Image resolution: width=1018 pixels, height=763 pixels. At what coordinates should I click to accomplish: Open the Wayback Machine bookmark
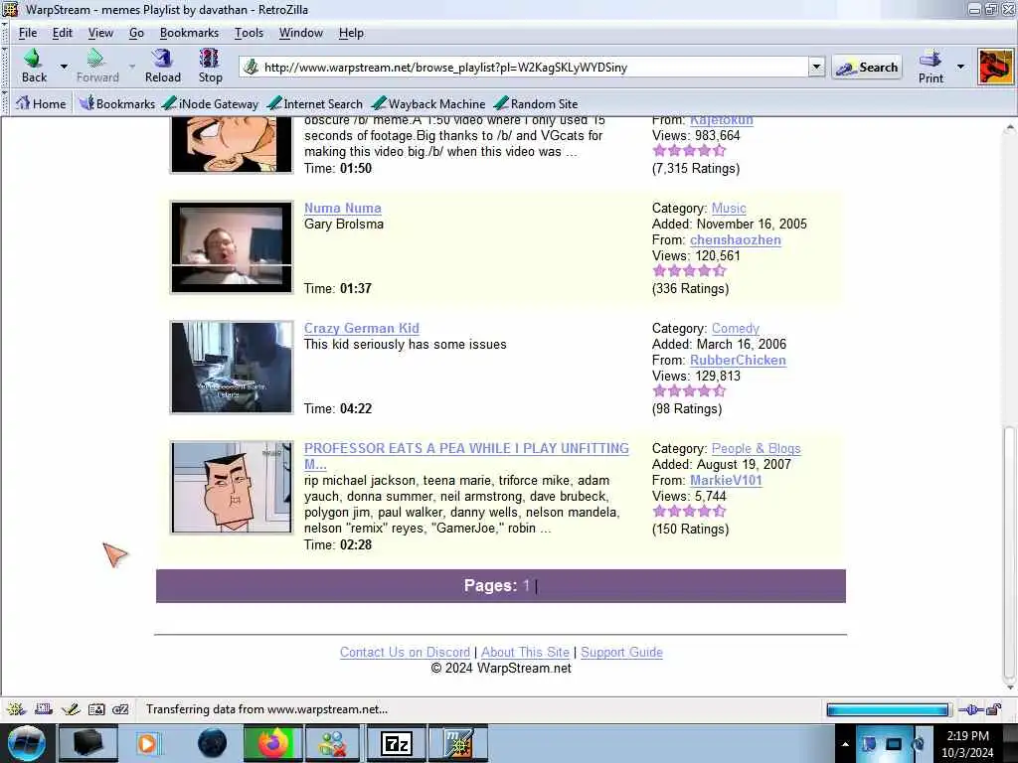(x=428, y=103)
